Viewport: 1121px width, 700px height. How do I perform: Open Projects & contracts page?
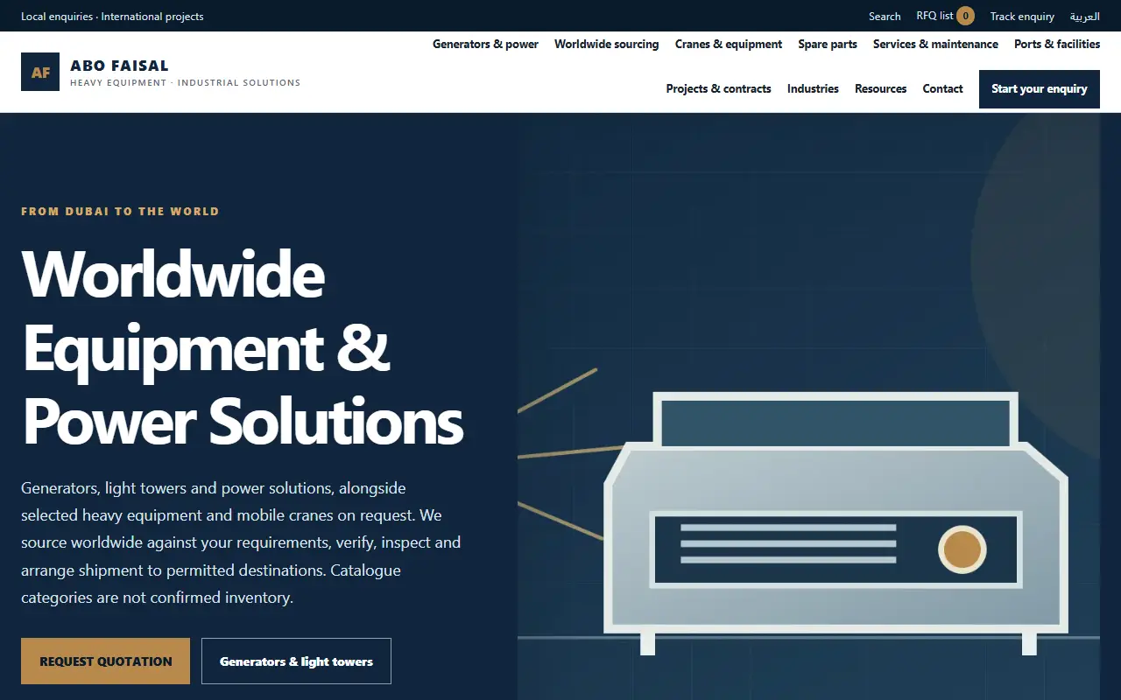tap(718, 88)
